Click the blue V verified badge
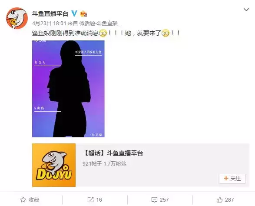This screenshot has width=255, height=206. pos(74,13)
